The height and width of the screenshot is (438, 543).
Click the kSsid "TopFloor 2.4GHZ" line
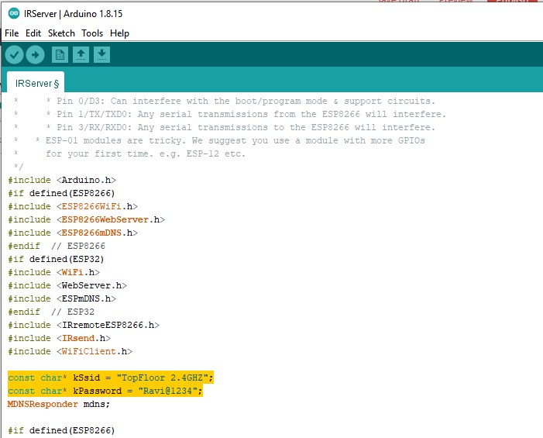[x=111, y=378]
